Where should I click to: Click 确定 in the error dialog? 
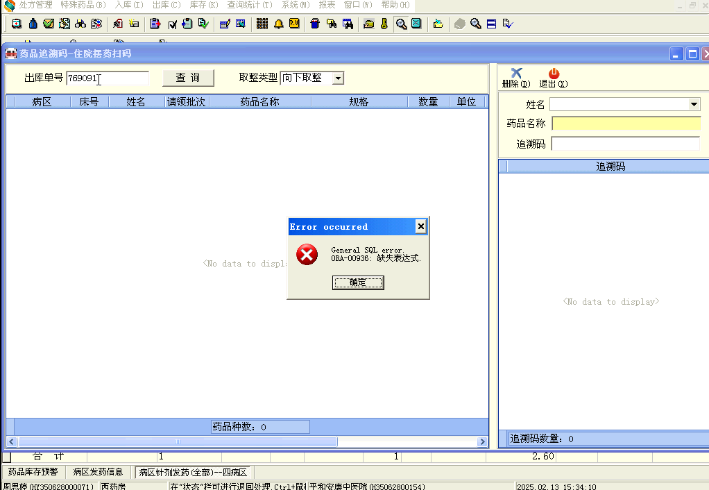click(358, 282)
